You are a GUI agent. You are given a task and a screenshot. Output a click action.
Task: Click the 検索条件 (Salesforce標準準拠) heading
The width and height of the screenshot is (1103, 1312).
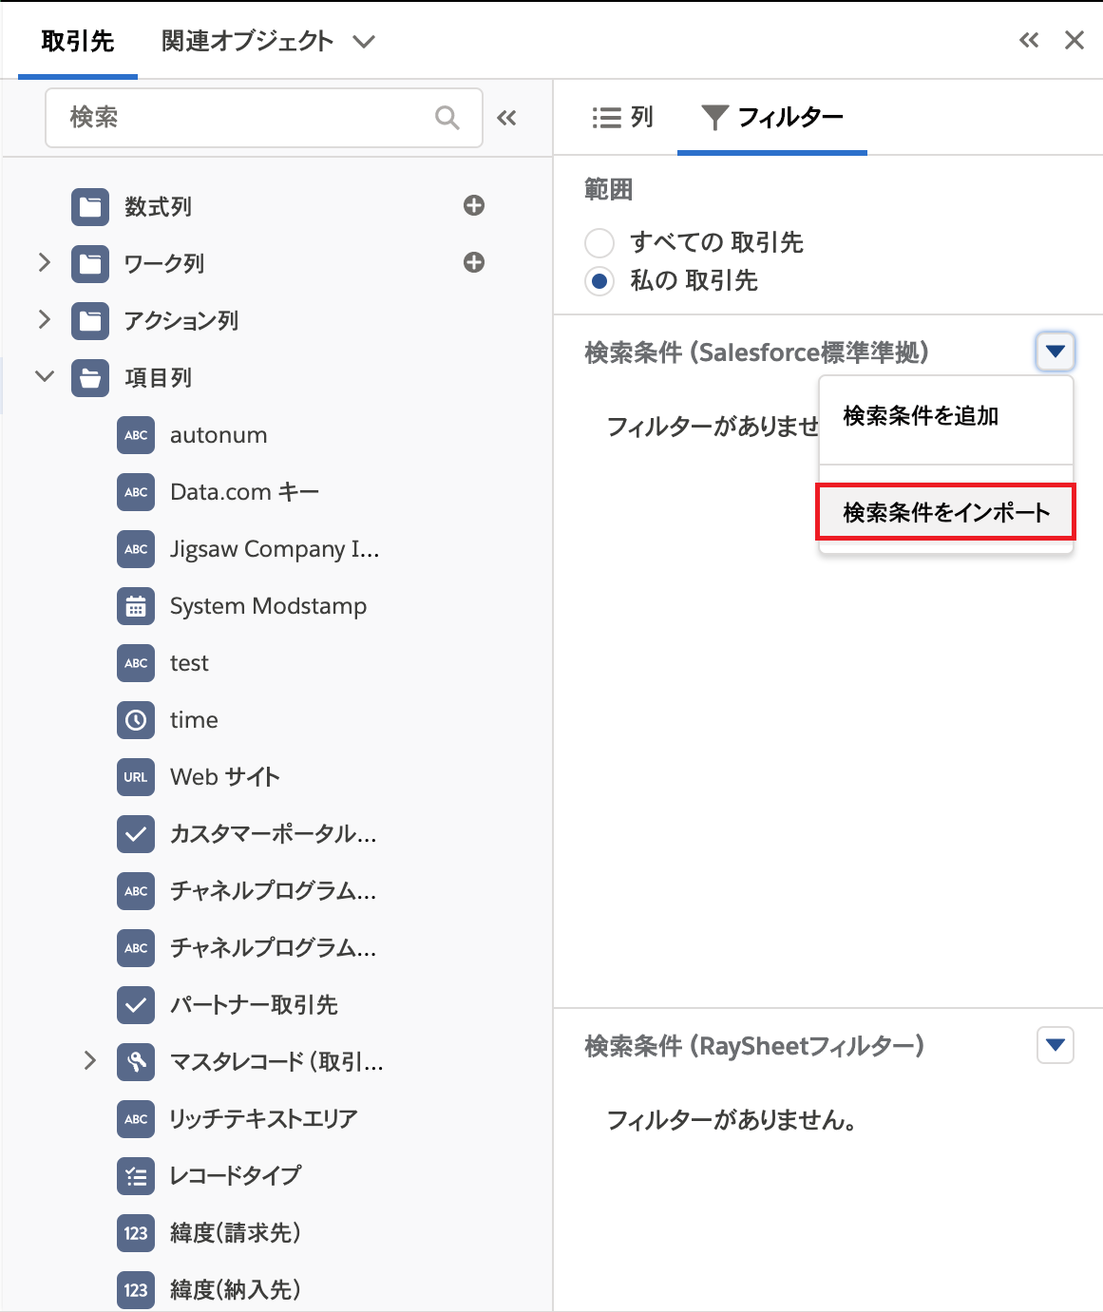click(x=757, y=352)
